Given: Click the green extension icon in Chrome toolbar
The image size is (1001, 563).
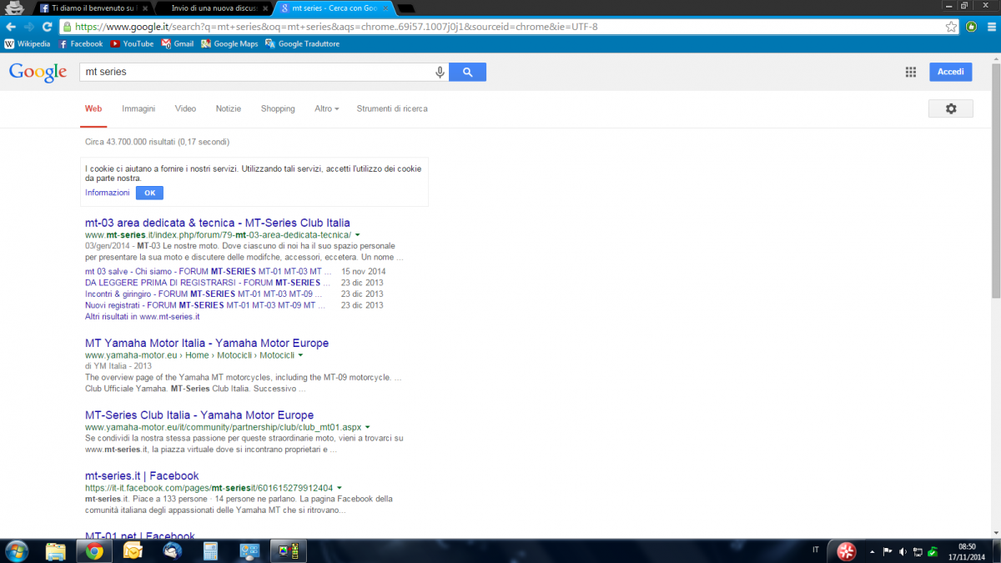Looking at the screenshot, I should click(972, 27).
